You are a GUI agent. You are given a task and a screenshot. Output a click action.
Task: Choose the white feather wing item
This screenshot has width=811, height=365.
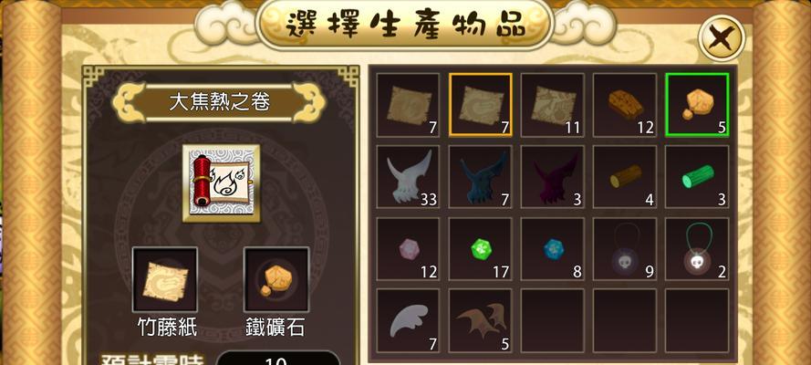(408, 321)
